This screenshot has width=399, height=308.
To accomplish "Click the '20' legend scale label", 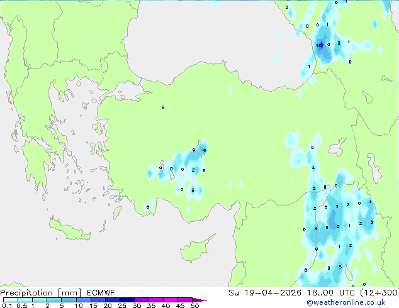I will coord(108,305).
